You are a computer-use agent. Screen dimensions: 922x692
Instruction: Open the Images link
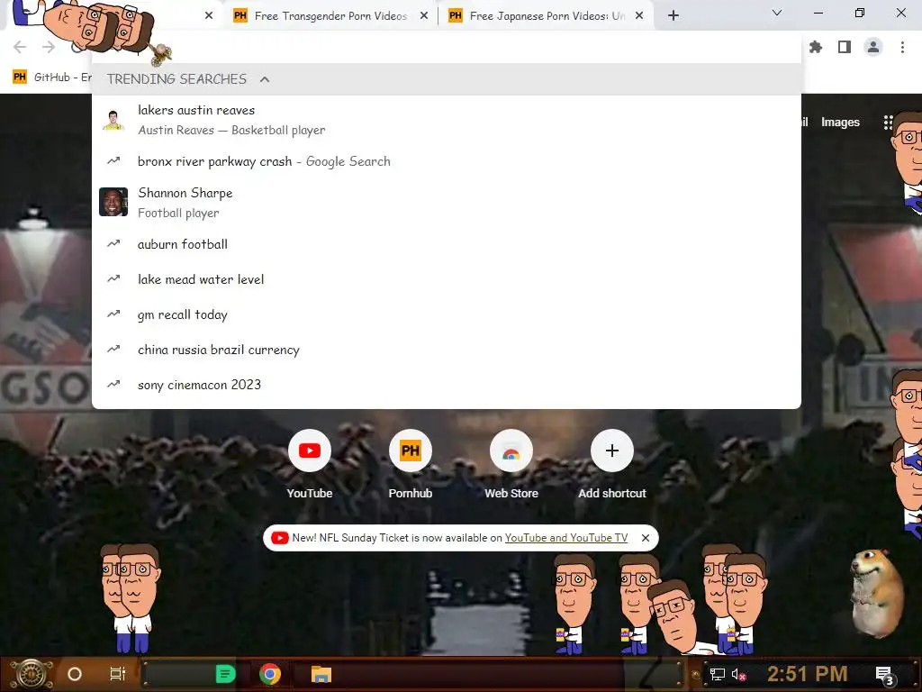click(x=840, y=123)
